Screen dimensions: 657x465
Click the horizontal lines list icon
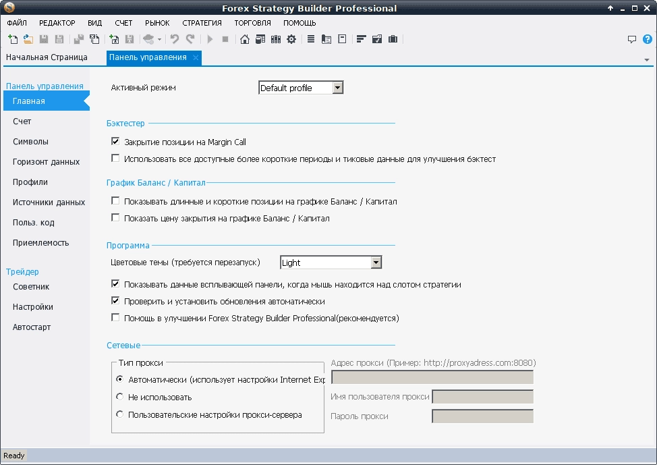[x=310, y=39]
